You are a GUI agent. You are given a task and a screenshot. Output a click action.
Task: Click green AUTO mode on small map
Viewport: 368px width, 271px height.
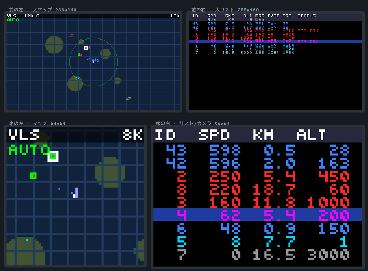[x=29, y=150]
